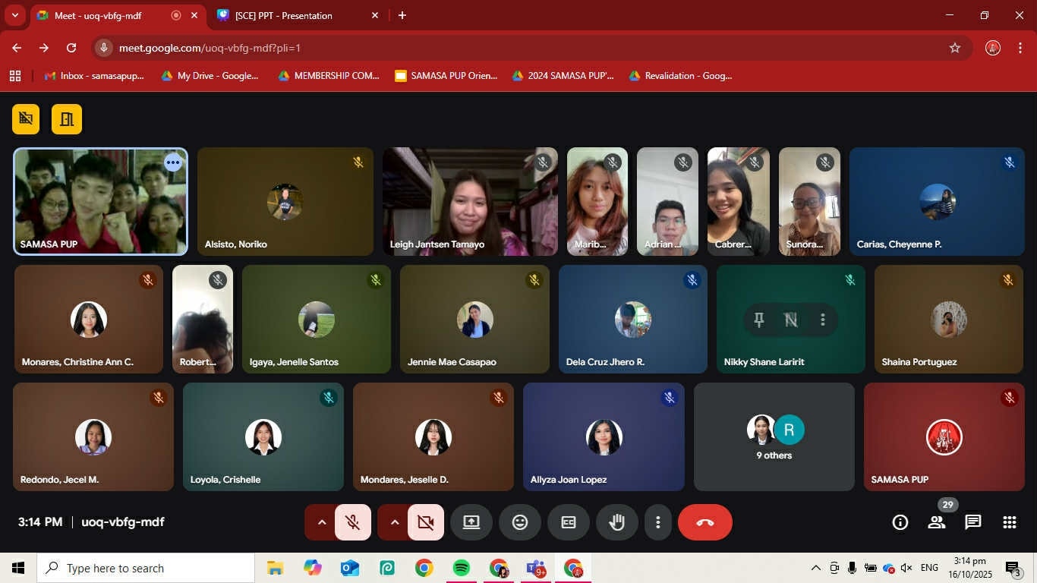The height and width of the screenshot is (583, 1037).
Task: Pin Nikky Shane Laririt's tile
Action: coord(758,320)
